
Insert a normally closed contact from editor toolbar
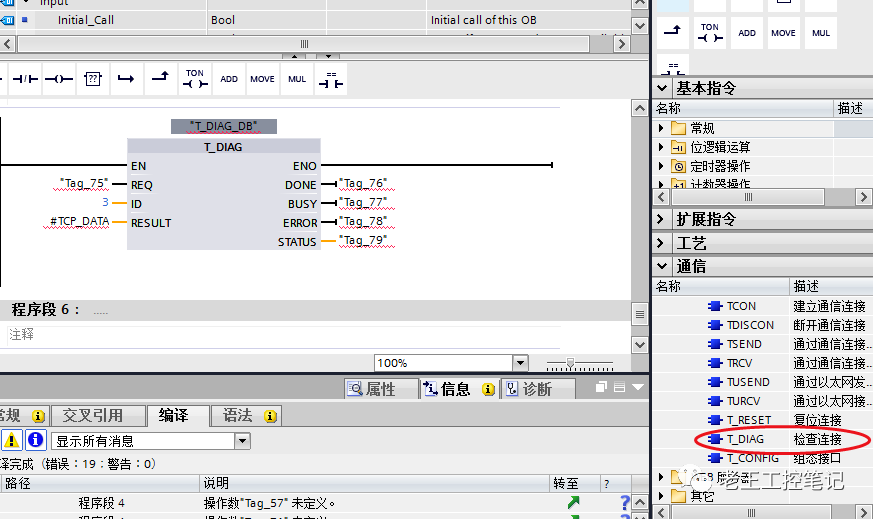coord(25,79)
